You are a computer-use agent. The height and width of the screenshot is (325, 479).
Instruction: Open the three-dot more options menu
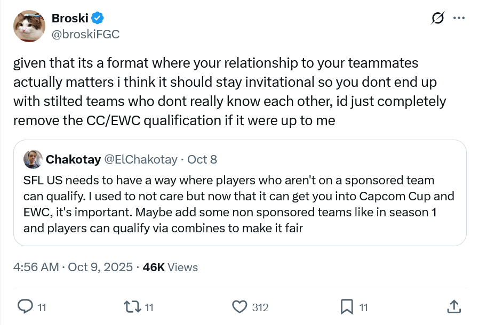pos(459,18)
